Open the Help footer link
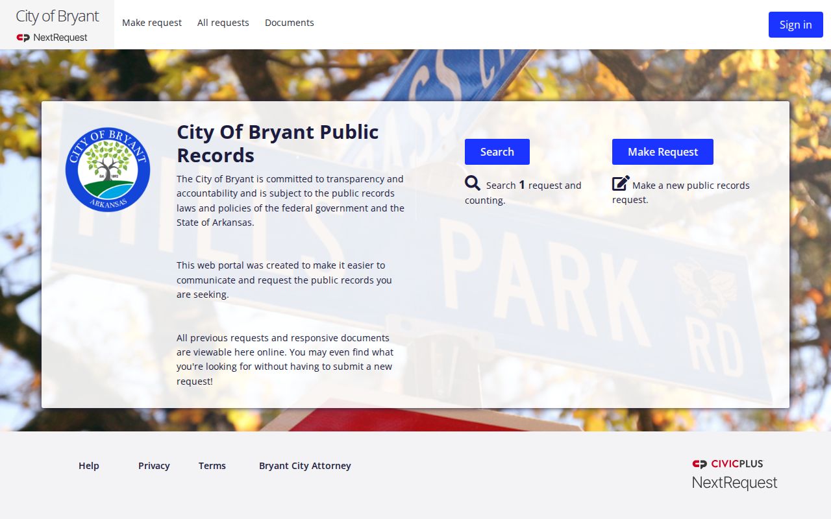The width and height of the screenshot is (831, 519). [x=89, y=466]
